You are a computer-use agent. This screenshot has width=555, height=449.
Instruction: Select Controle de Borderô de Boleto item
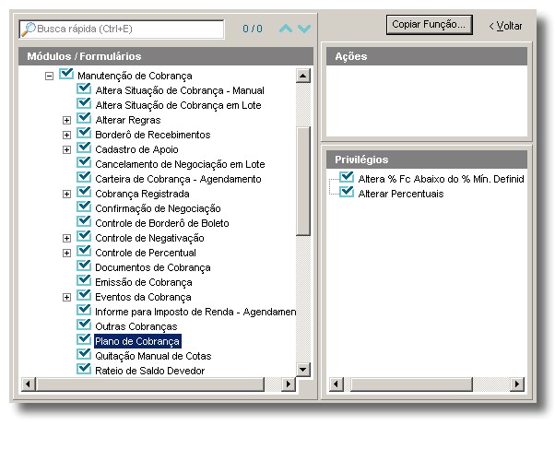click(162, 223)
